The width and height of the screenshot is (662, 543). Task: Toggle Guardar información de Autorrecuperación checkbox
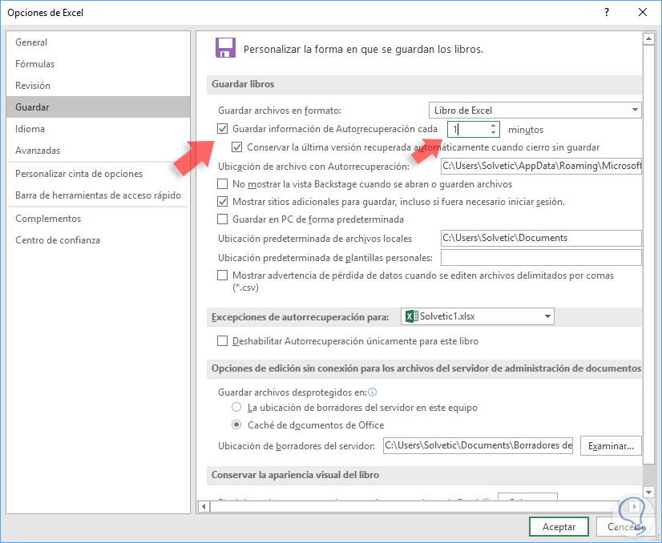(223, 129)
